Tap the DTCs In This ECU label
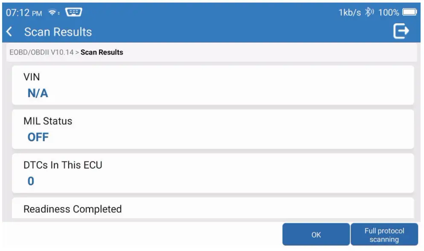Screen dimensions: 424x251 (63, 165)
